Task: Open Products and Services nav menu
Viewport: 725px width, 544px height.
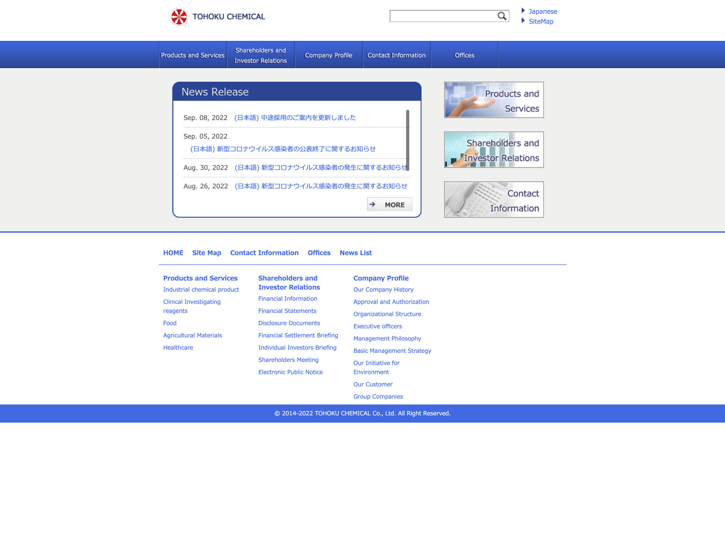Action: (193, 55)
